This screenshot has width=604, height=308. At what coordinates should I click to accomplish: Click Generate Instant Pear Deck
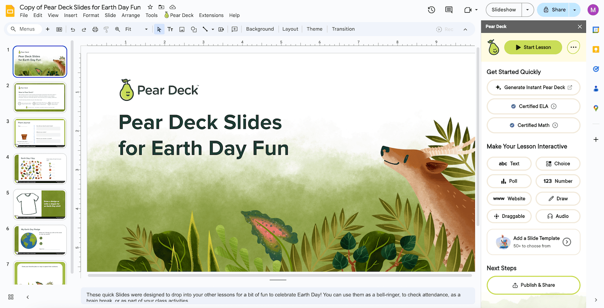534,87
